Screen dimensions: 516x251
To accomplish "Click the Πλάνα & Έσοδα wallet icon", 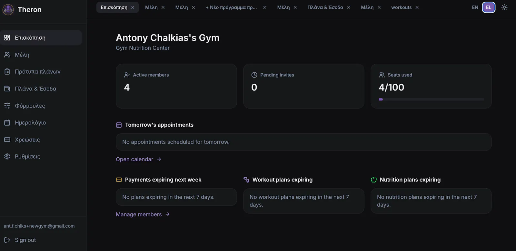I will (x=7, y=89).
